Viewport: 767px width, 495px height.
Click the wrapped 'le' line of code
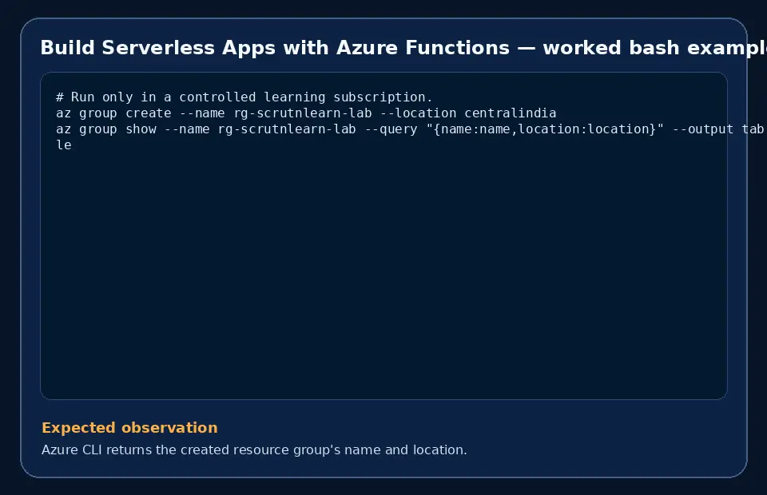(64, 145)
